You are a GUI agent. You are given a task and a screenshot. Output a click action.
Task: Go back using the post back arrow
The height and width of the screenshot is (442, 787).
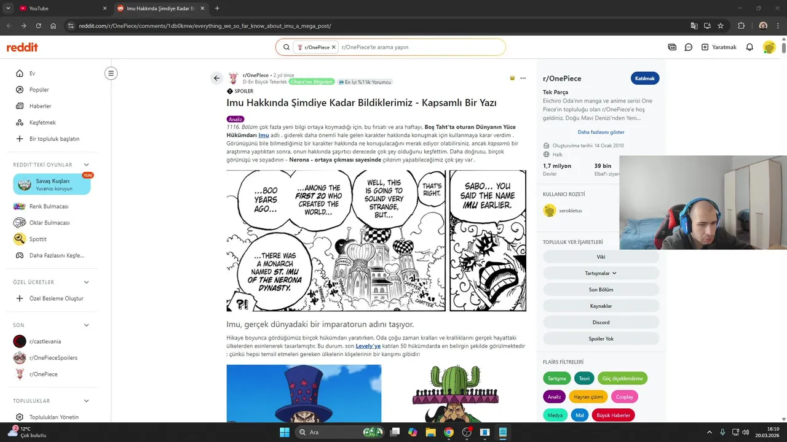[216, 78]
